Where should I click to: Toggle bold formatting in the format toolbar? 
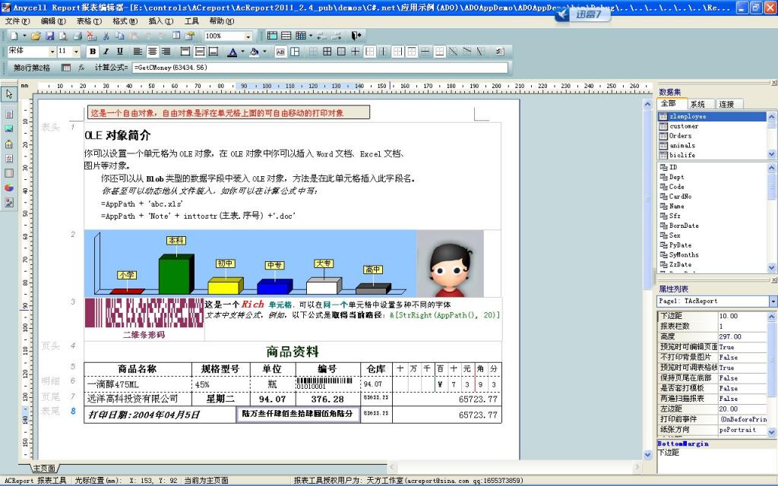93,52
